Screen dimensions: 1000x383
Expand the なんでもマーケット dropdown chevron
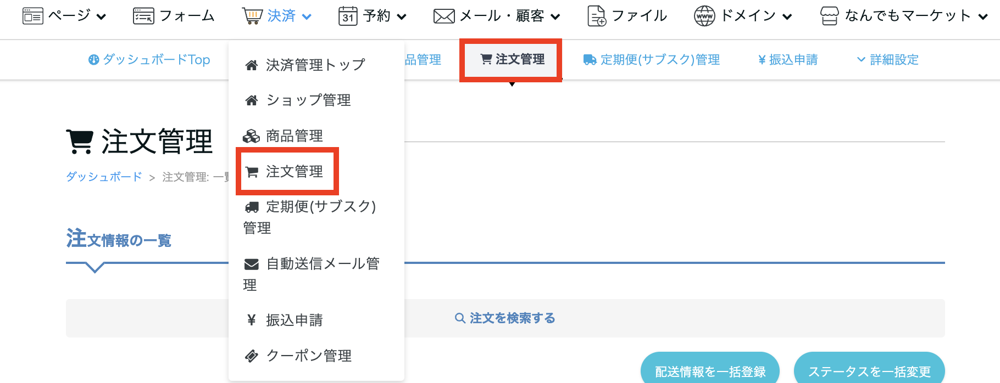pyautogui.click(x=983, y=17)
